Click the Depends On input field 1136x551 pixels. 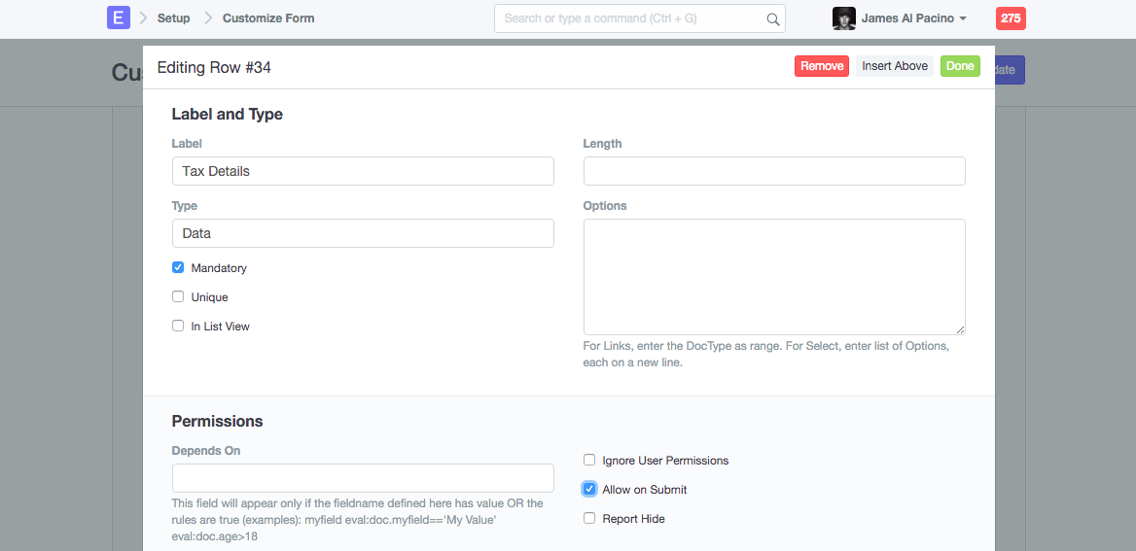[x=363, y=478]
